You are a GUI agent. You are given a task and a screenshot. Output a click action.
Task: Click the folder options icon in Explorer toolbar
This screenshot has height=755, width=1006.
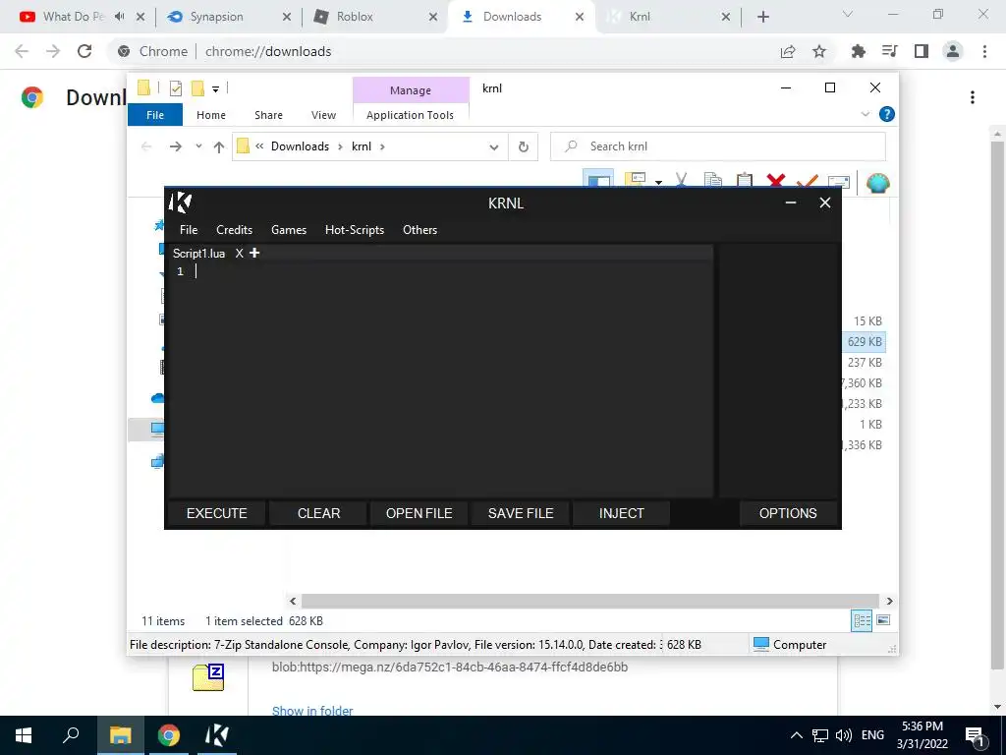coord(635,180)
